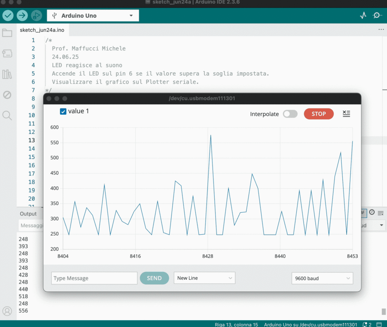Screen dimensions: 387x327
Task: Switch to the Output panel tab
Action: [28, 214]
